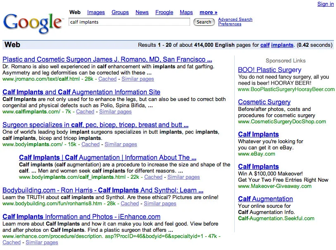Expand the 'more »' services link
336x250 pixels.
click(x=208, y=12)
